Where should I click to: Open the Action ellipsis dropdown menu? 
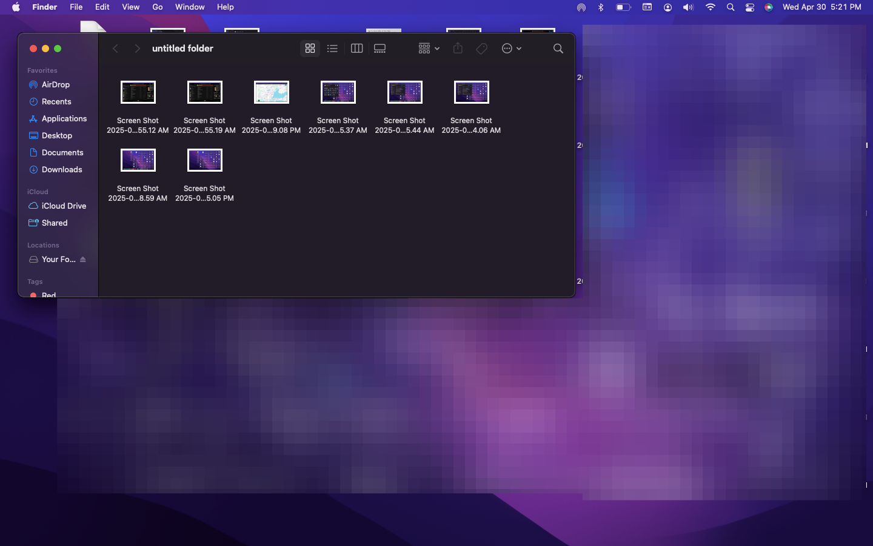[511, 49]
